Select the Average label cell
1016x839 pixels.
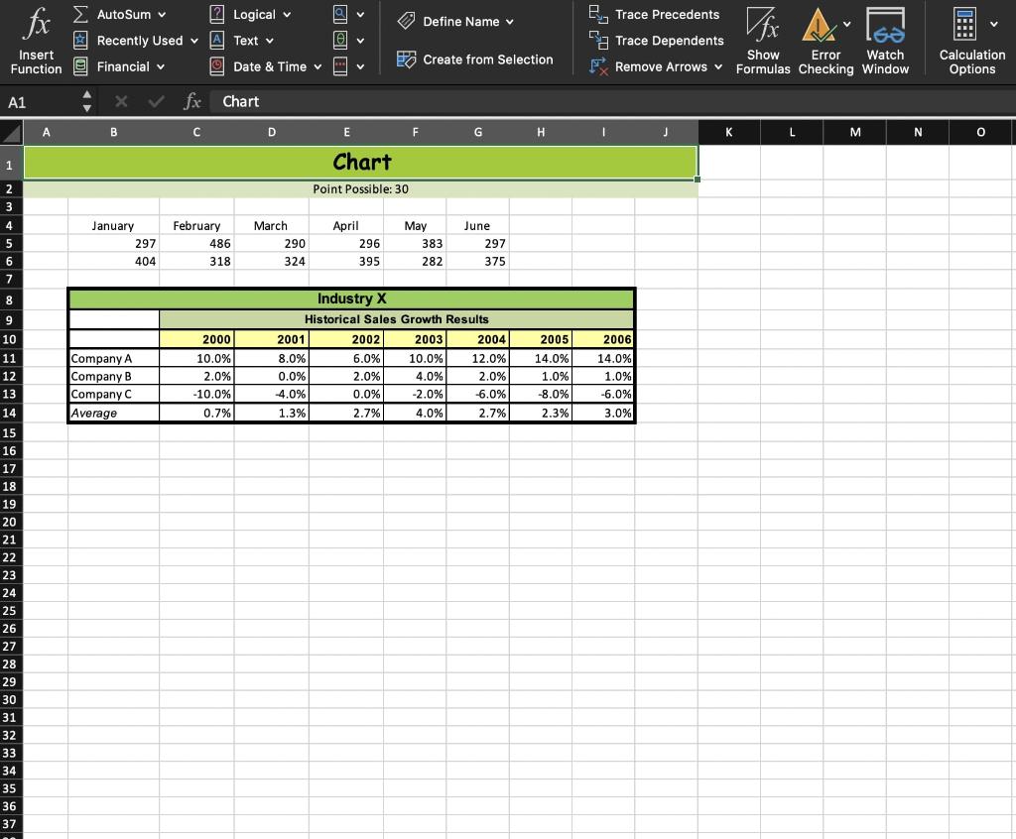point(113,414)
